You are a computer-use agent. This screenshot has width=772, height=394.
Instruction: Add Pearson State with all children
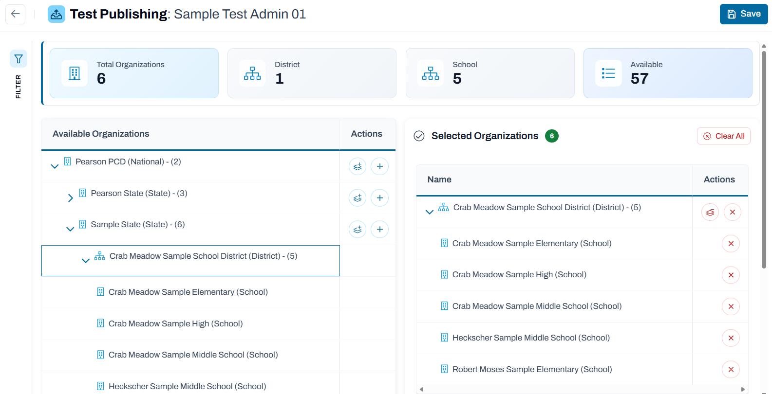point(358,198)
